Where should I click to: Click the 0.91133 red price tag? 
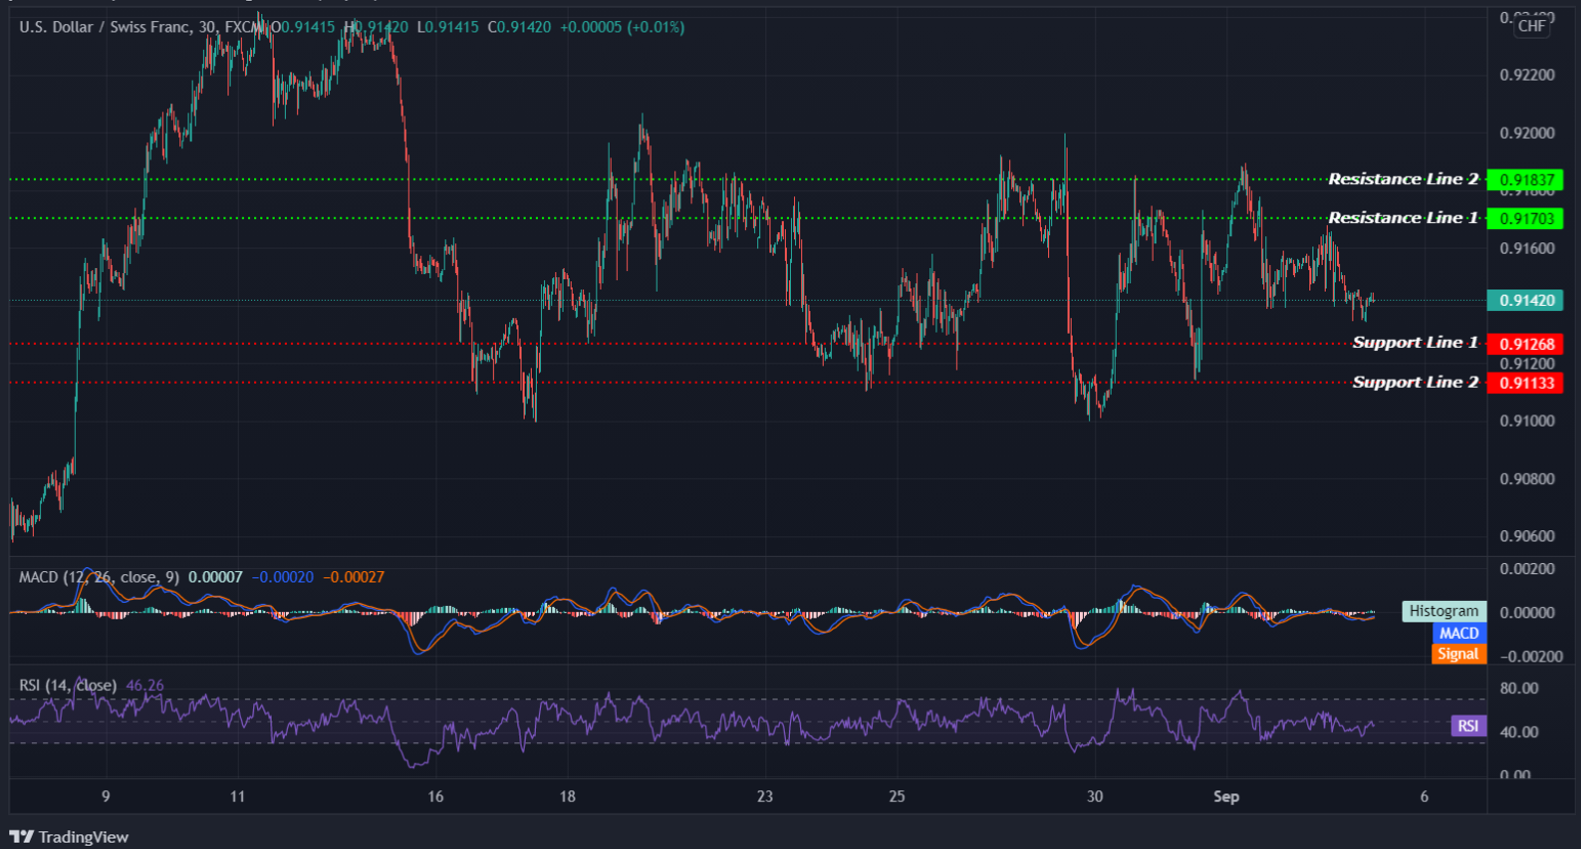pyautogui.click(x=1525, y=383)
